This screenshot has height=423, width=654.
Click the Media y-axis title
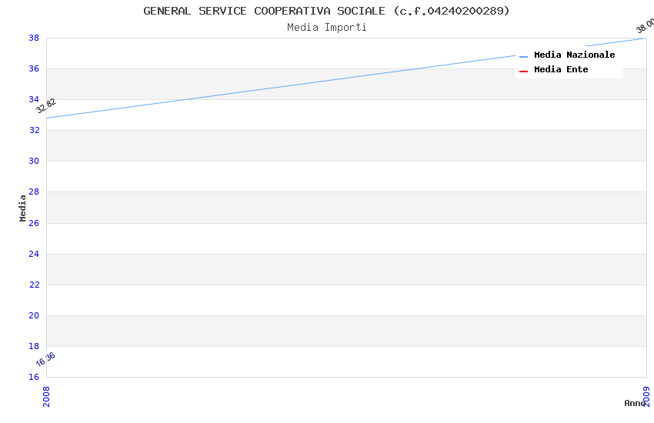(22, 208)
